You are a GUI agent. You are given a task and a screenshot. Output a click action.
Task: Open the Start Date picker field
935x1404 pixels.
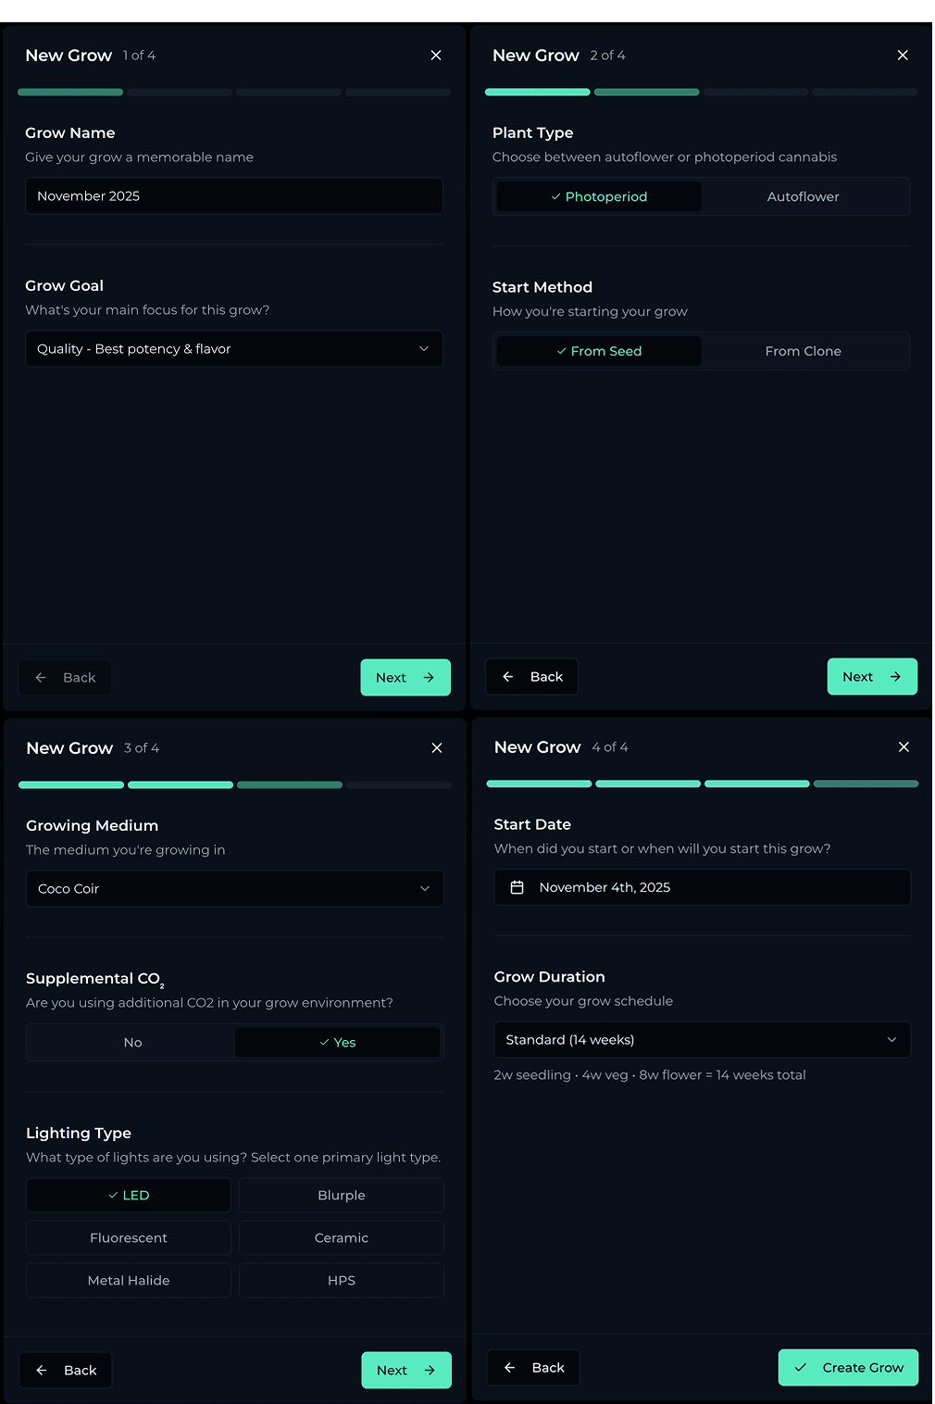703,887
